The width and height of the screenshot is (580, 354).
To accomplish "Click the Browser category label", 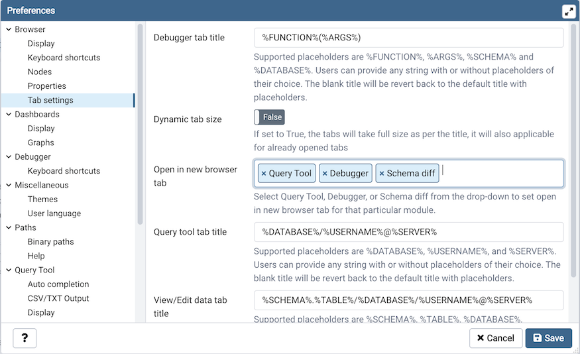I will (30, 29).
